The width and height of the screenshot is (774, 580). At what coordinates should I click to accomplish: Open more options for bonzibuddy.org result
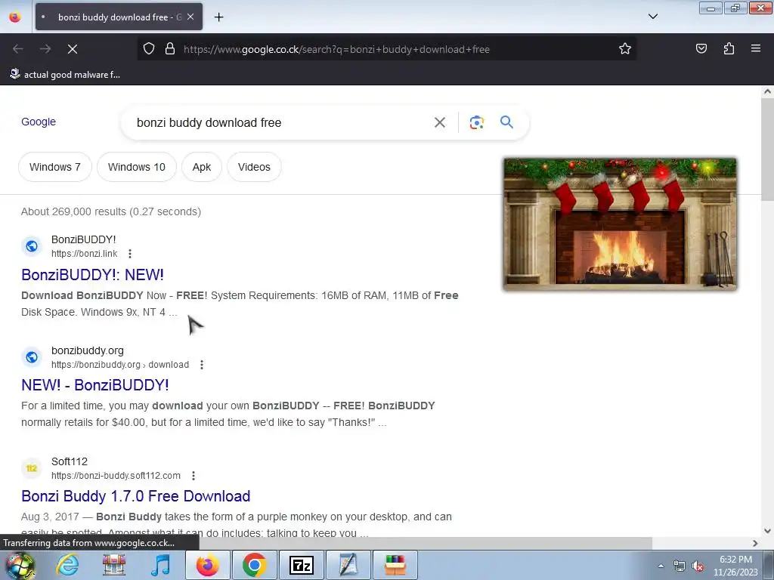tap(201, 365)
